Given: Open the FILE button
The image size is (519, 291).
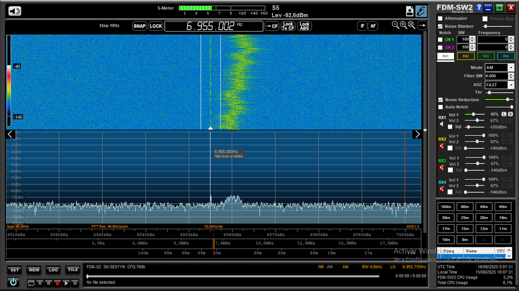Looking at the screenshot, I should pyautogui.click(x=73, y=270).
